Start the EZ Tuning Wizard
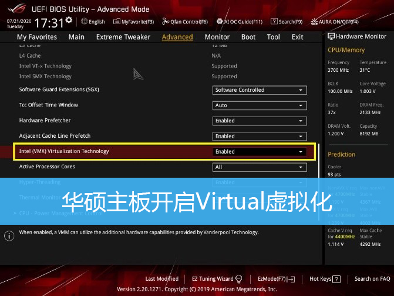 point(217,279)
